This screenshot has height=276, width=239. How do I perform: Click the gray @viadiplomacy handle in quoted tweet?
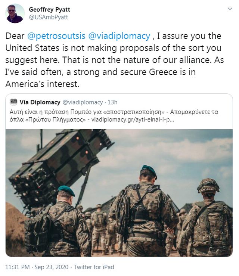point(83,102)
